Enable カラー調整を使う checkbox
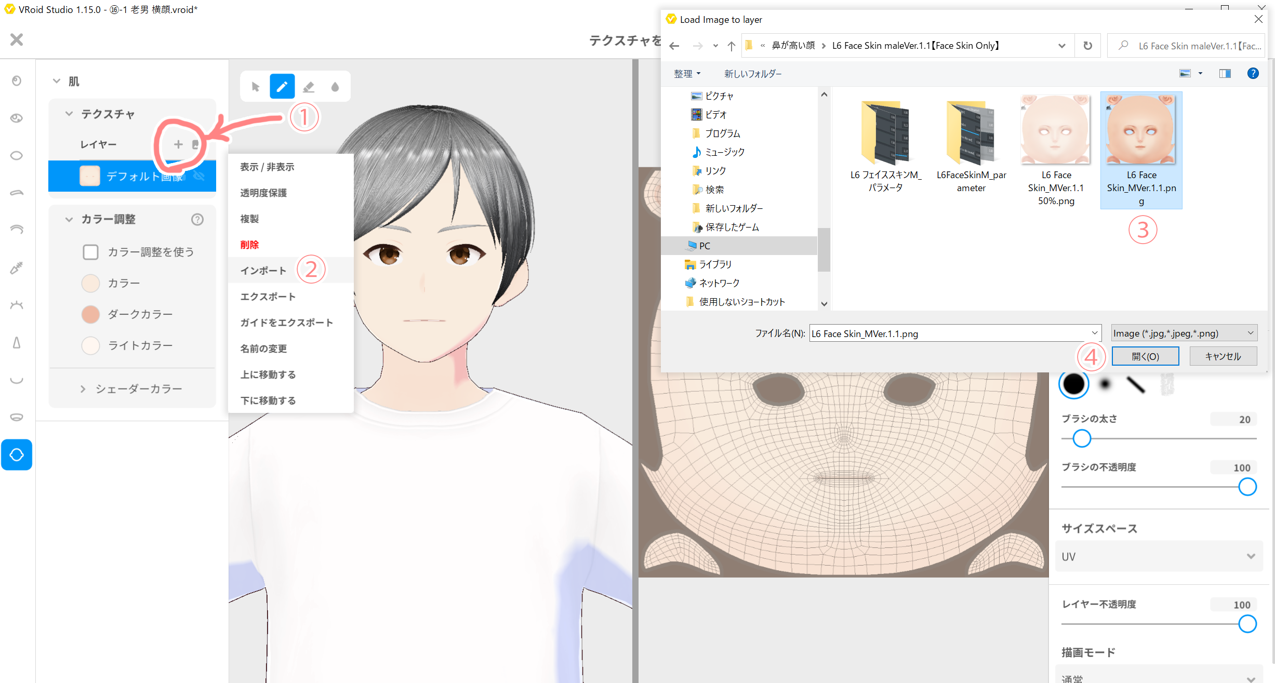Viewport: 1275px width, 683px height. tap(90, 252)
